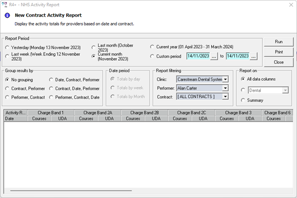Click the Charge Band 3 column header
The image size is (297, 198).
pos(238,113)
